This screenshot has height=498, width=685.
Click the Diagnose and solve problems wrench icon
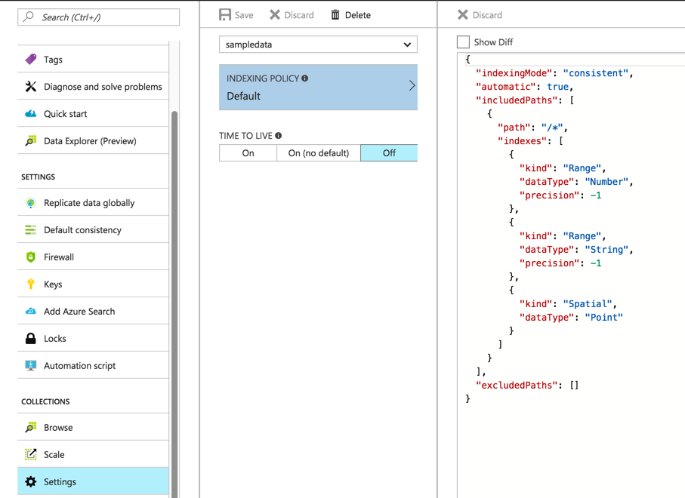(30, 87)
